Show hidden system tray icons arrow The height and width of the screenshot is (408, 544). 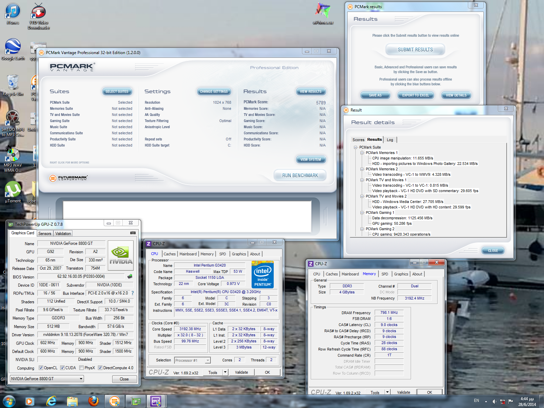(486, 402)
